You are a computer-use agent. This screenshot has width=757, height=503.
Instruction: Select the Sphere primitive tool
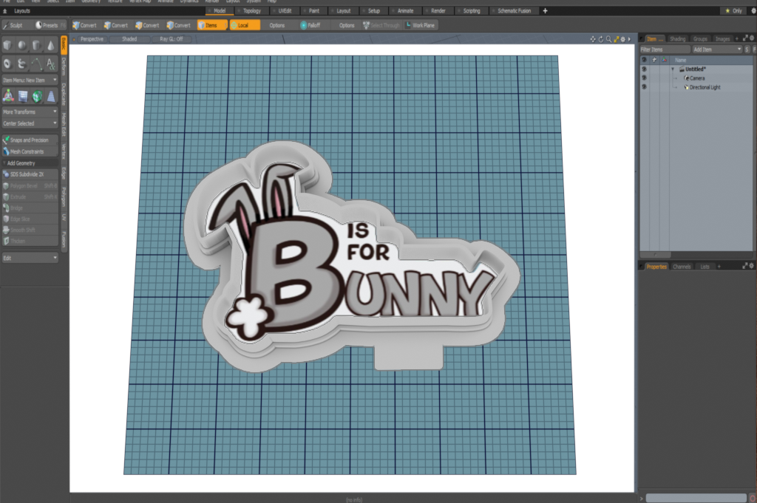click(x=21, y=46)
